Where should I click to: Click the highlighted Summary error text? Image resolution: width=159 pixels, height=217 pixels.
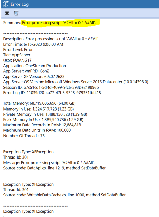[x=59, y=23]
